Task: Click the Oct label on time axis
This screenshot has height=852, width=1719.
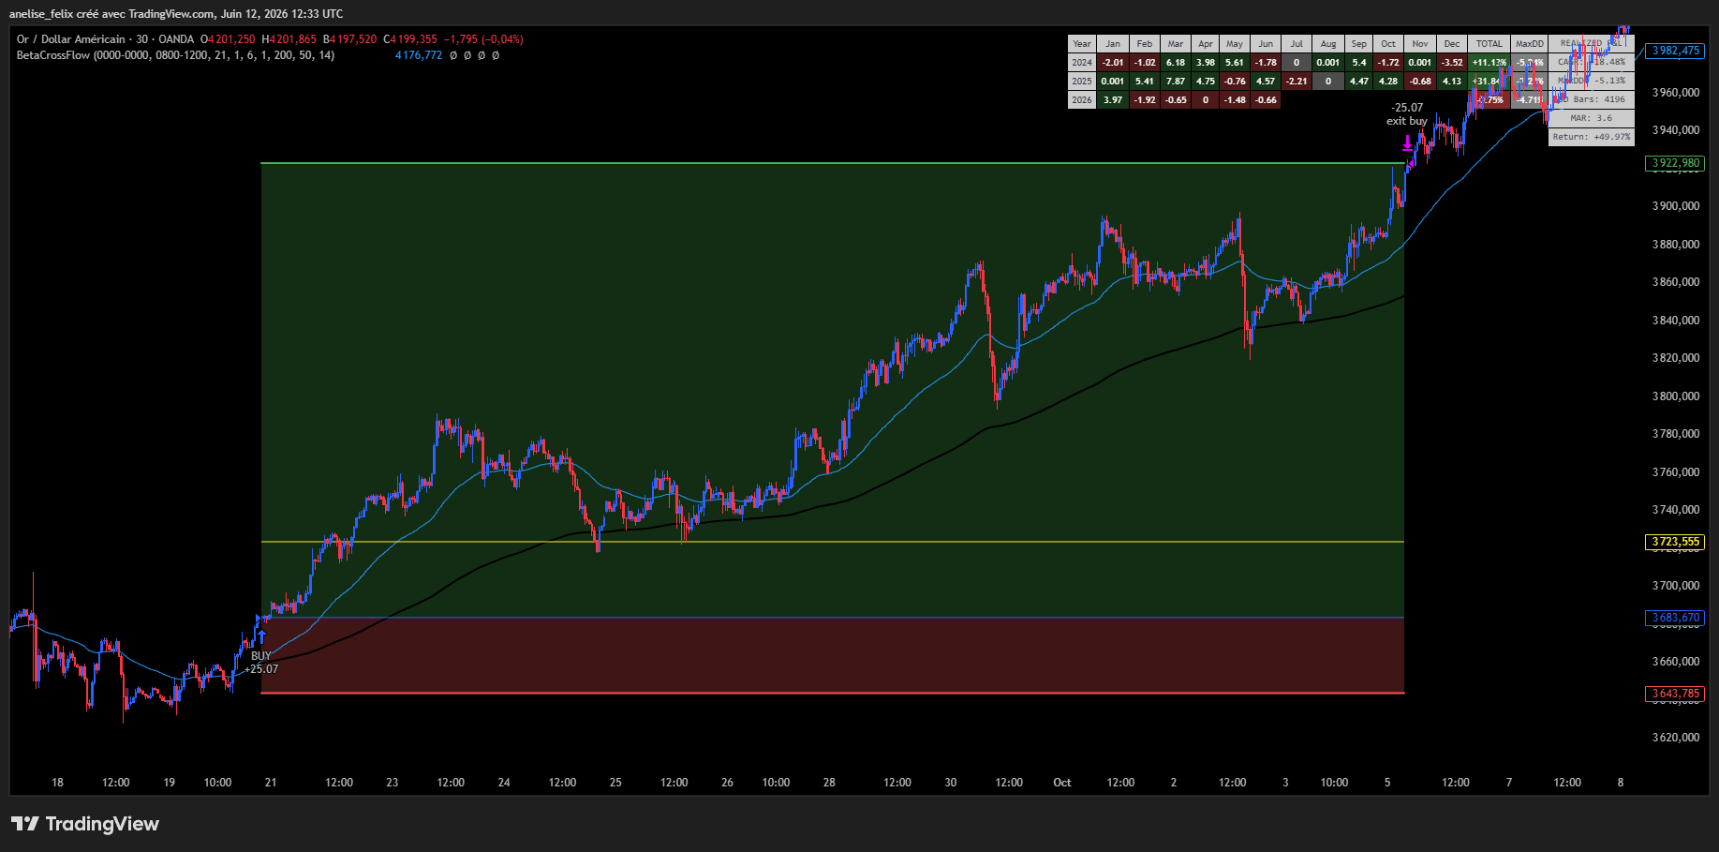Action: point(1062,783)
